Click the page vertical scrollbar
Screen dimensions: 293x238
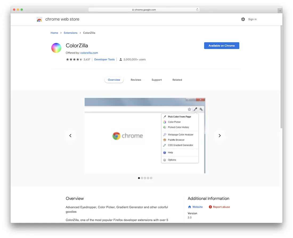pyautogui.click(x=281, y=77)
